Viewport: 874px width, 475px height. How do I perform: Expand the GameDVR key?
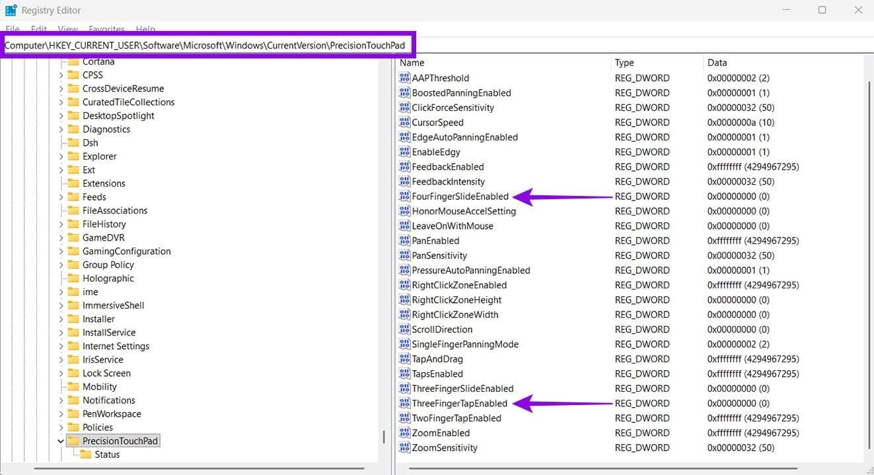[61, 237]
